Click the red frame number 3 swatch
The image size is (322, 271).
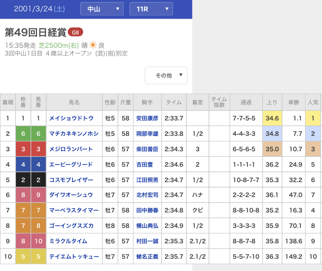tap(23, 149)
